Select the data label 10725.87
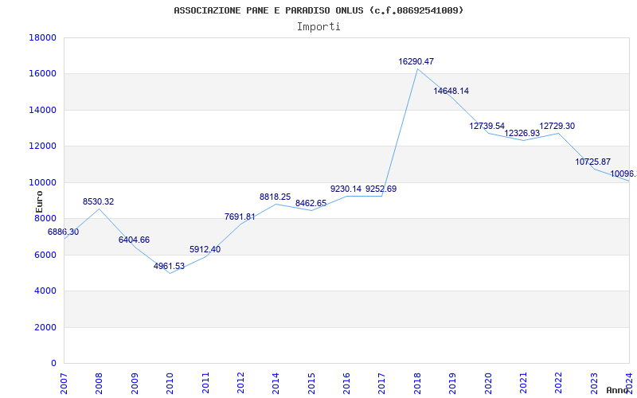 point(592,162)
